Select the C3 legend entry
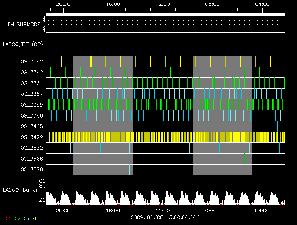 pyautogui.click(x=26, y=218)
